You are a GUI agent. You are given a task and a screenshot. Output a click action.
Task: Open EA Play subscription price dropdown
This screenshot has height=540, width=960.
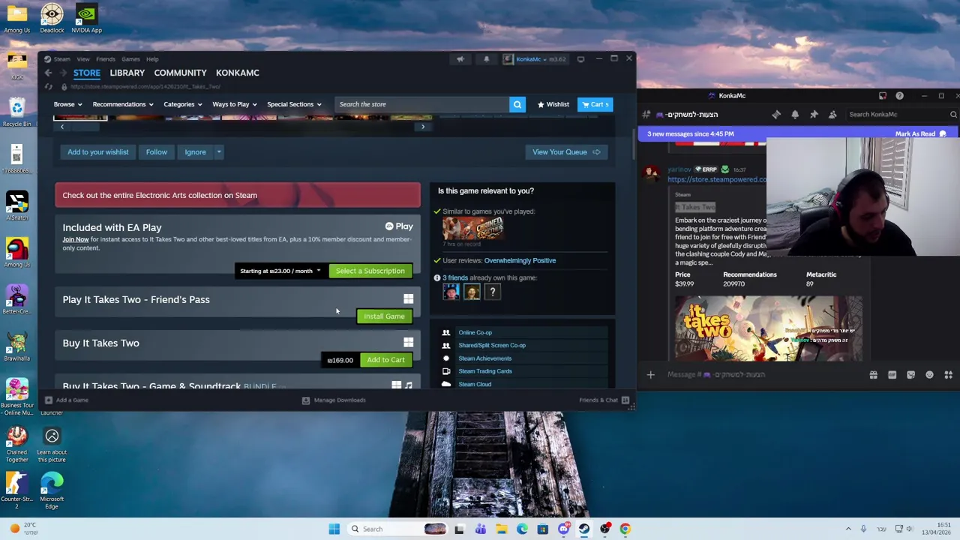280,271
